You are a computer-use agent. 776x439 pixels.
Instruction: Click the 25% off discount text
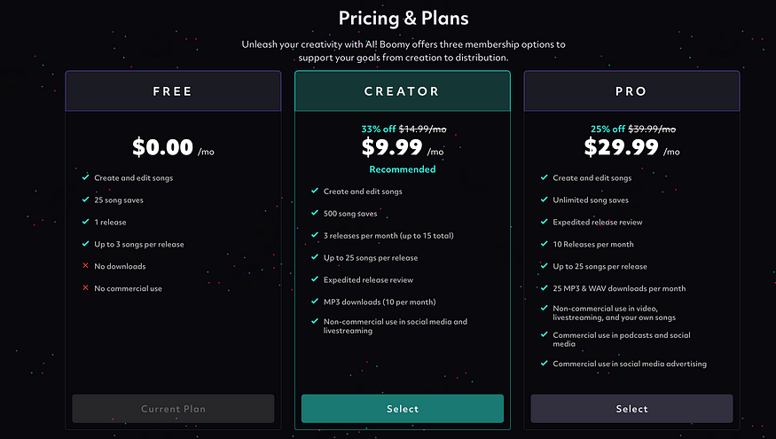click(x=607, y=129)
